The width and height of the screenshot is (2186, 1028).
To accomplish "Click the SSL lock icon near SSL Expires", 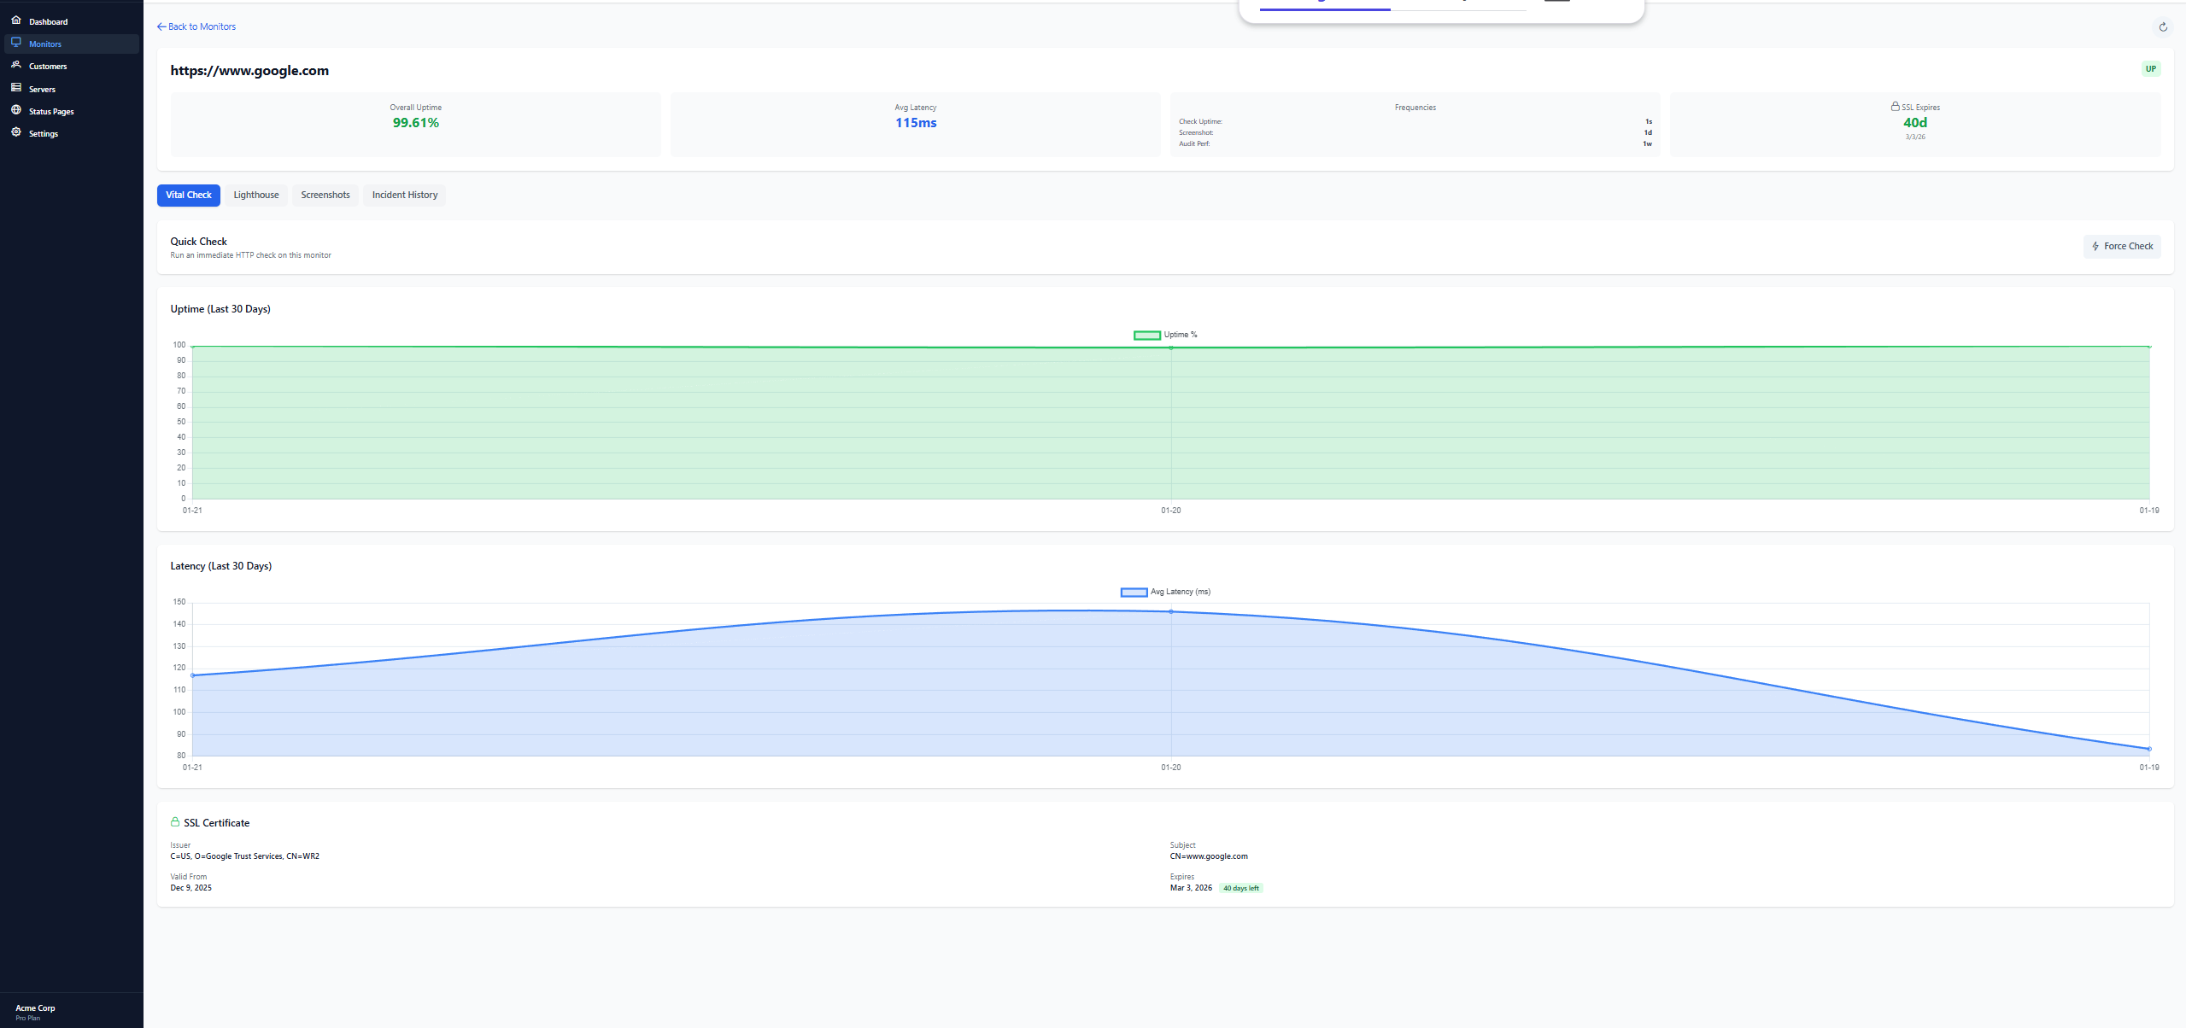I will 1895,106.
